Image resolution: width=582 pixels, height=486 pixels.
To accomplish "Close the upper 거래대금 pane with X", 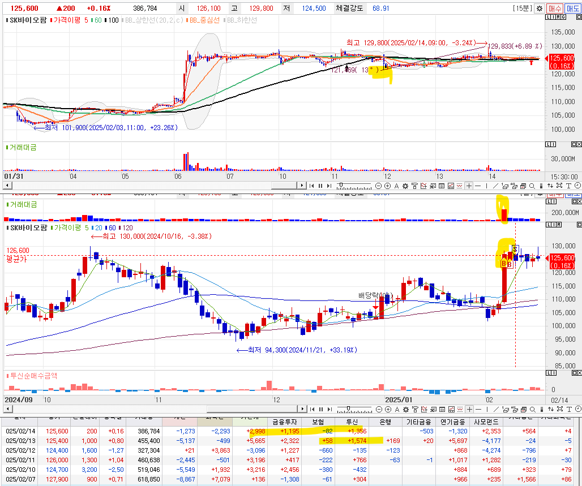I will [579, 144].
